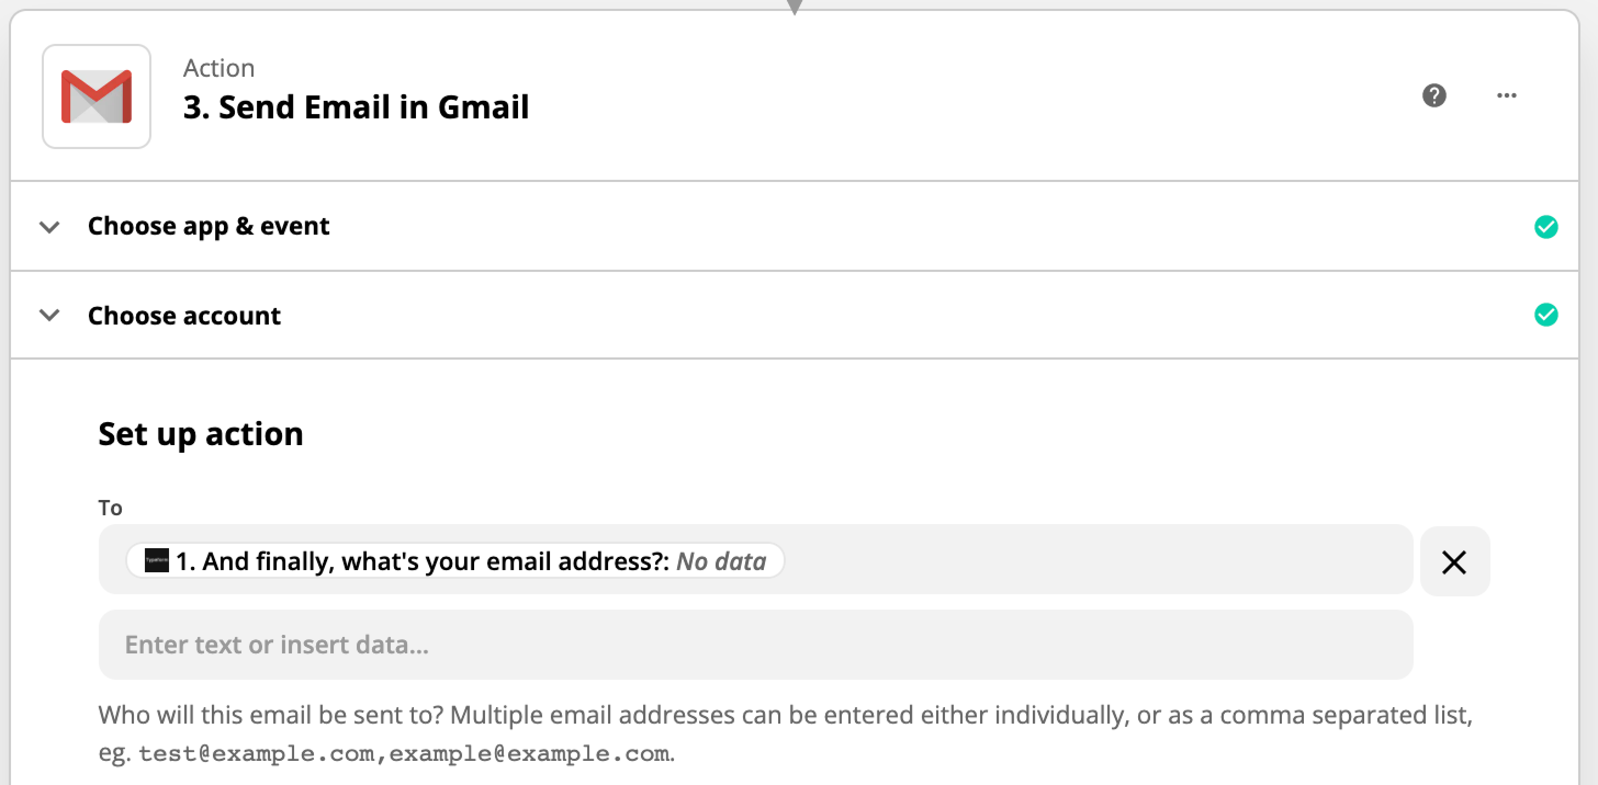Click the Action label above step title
The width and height of the screenshot is (1598, 785).
(x=219, y=68)
